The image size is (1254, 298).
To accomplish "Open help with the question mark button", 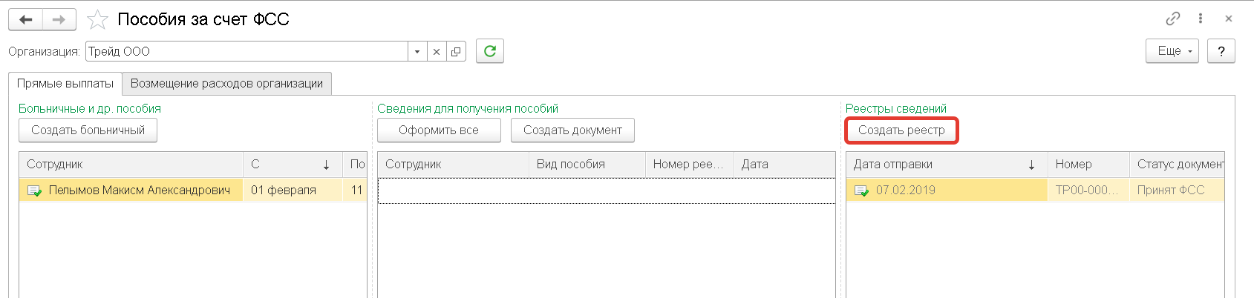I will (x=1221, y=51).
